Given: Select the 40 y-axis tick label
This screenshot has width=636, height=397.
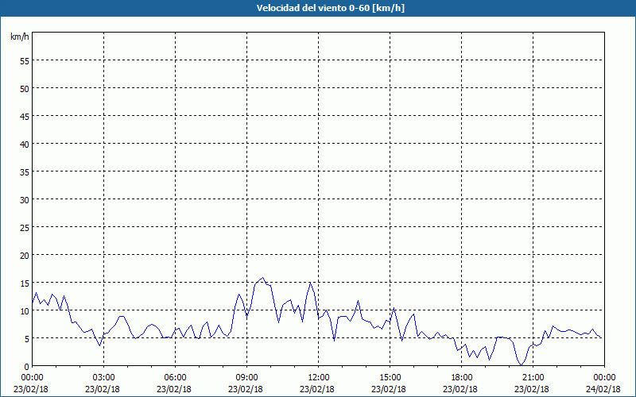Looking at the screenshot, I should point(25,144).
